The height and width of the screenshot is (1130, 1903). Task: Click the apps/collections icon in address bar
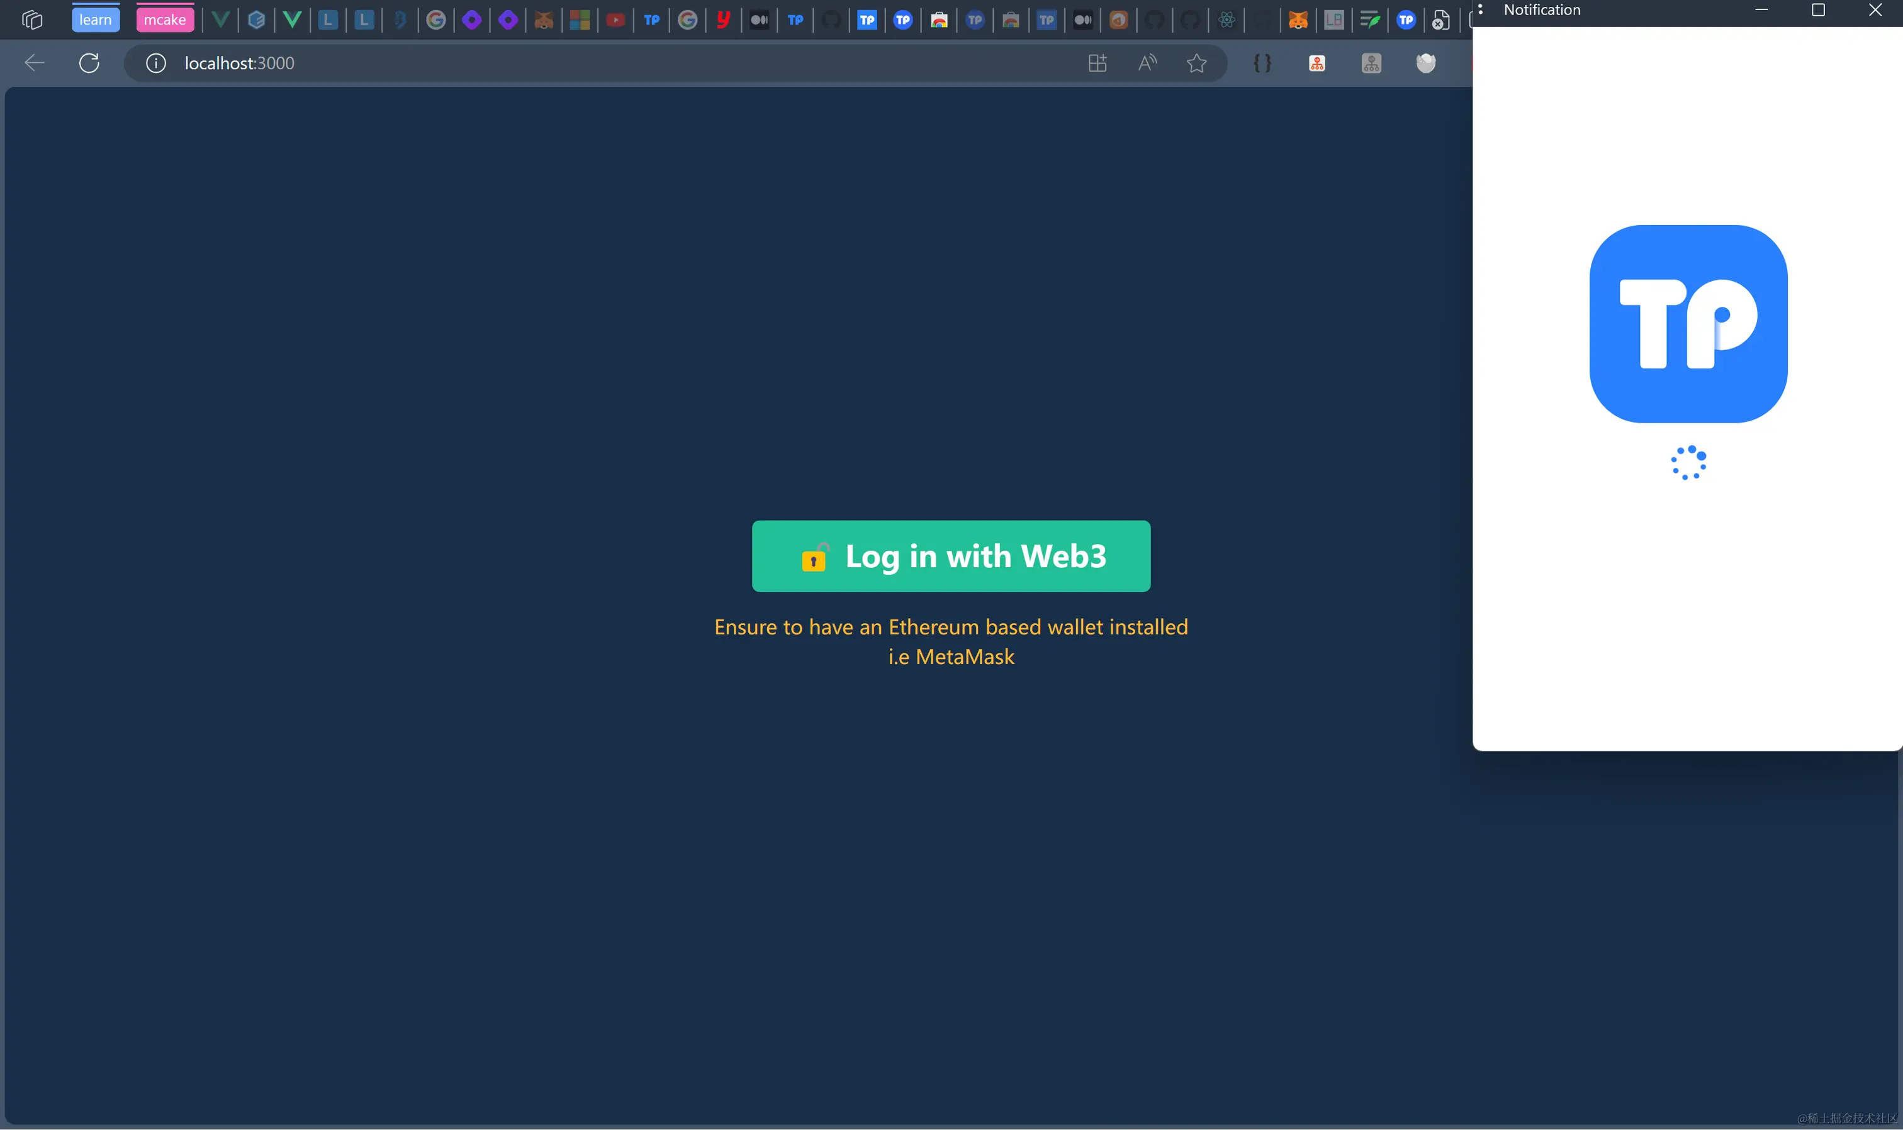click(1097, 64)
